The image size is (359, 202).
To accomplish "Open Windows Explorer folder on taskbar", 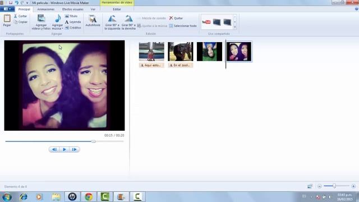I will [x=56, y=197].
